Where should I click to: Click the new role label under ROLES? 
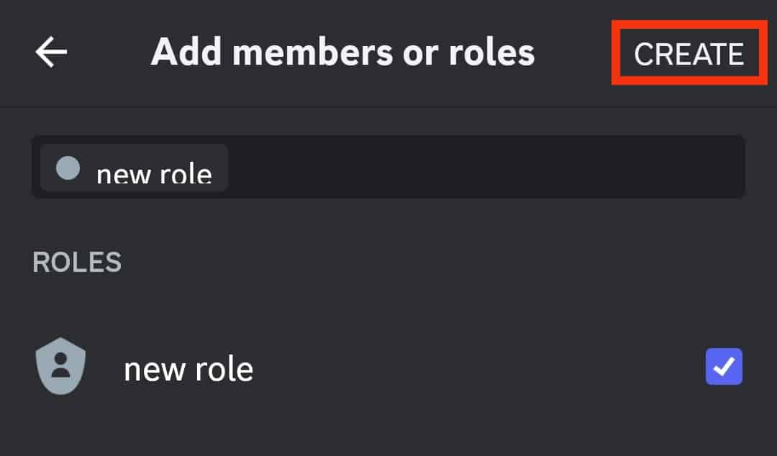[x=188, y=370]
